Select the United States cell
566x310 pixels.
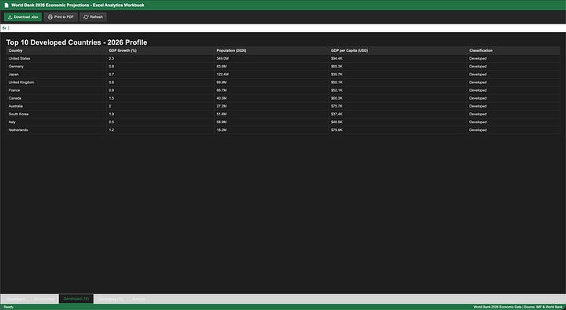tap(56, 58)
